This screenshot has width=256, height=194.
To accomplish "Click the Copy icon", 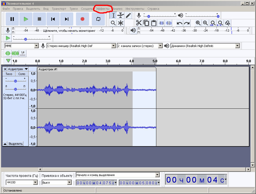I will [x=146, y=23].
